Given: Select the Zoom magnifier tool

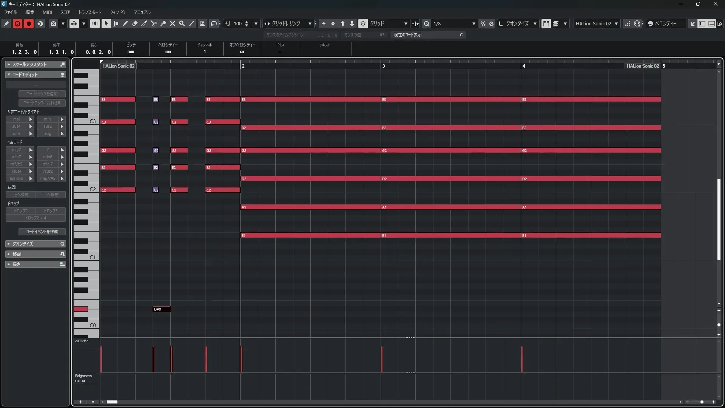Looking at the screenshot, I should click(182, 23).
